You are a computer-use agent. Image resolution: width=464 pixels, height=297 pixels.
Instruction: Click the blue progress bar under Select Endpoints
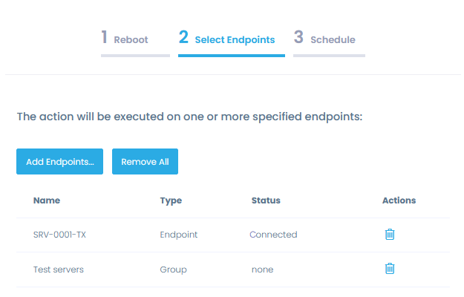tap(232, 56)
